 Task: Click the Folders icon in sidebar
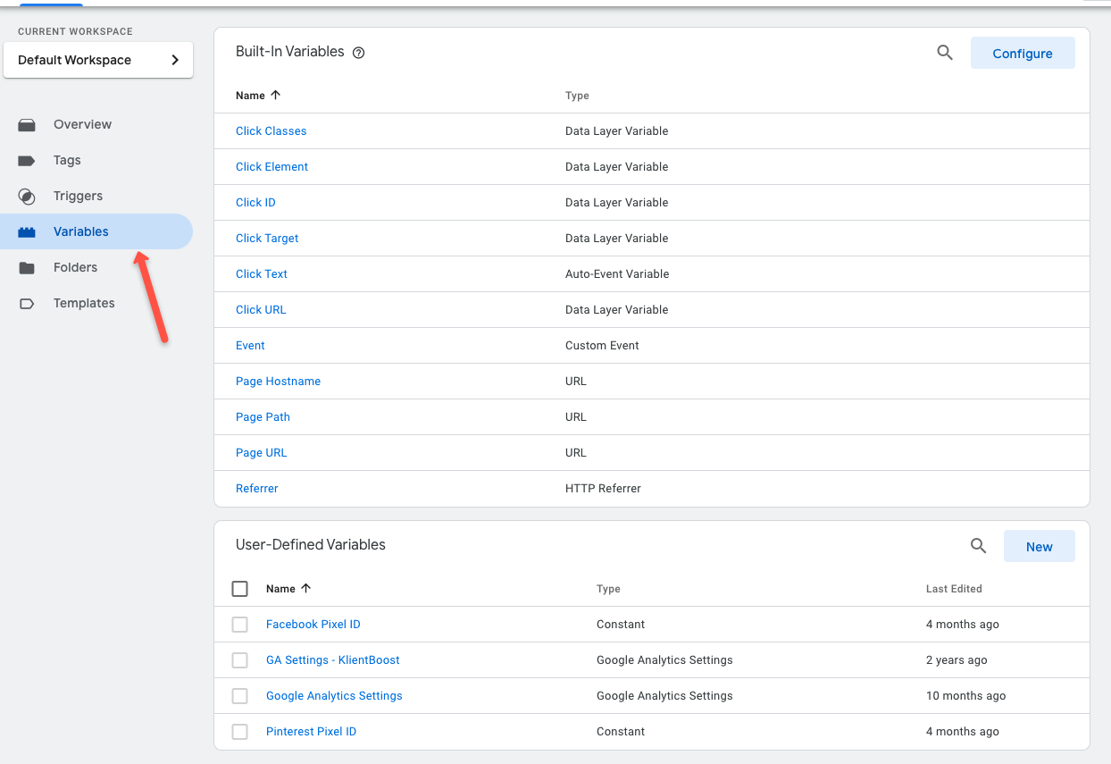(x=27, y=267)
